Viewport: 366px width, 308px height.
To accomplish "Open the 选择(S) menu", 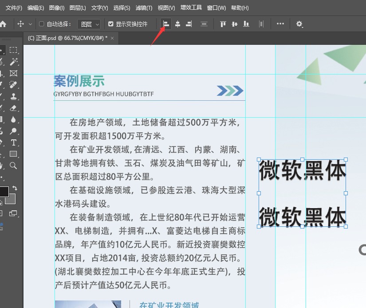I will click(x=122, y=8).
